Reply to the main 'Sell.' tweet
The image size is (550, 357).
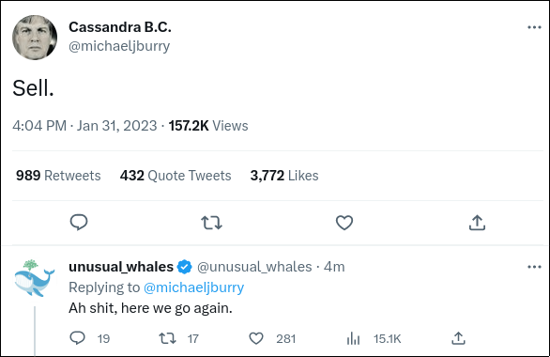click(79, 223)
